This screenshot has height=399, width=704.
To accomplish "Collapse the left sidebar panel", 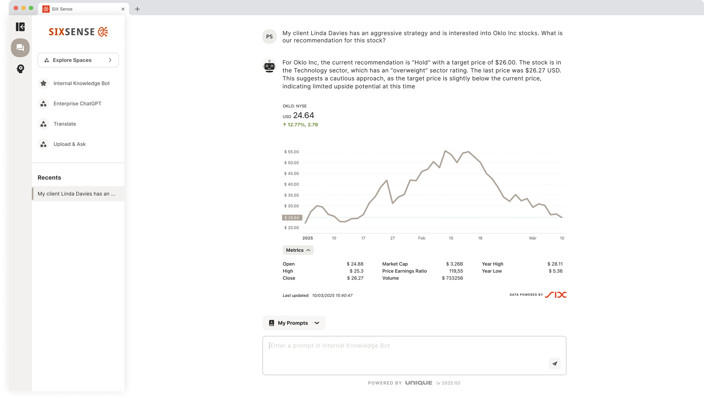I will click(x=20, y=27).
